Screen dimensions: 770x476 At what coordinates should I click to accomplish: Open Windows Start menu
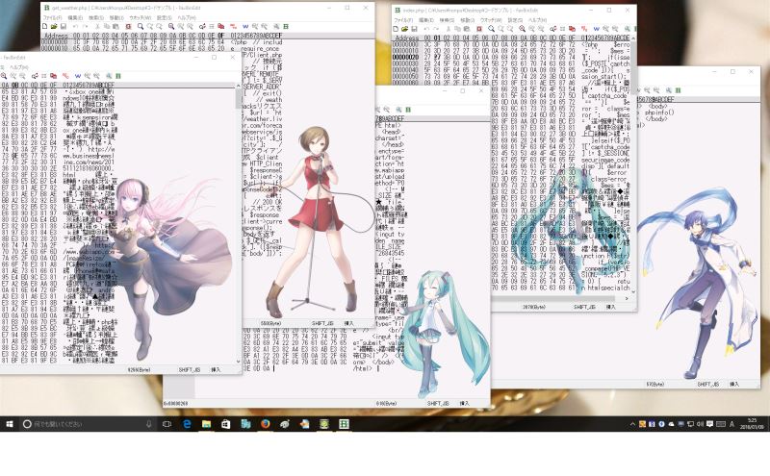pos(9,424)
